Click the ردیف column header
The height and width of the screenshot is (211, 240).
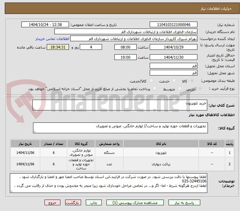tap(230, 144)
